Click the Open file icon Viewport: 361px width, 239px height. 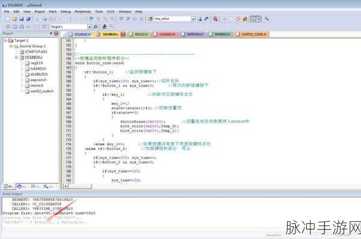tap(14, 19)
